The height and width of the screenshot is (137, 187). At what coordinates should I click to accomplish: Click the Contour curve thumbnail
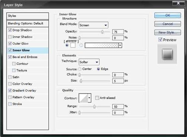tap(83, 98)
